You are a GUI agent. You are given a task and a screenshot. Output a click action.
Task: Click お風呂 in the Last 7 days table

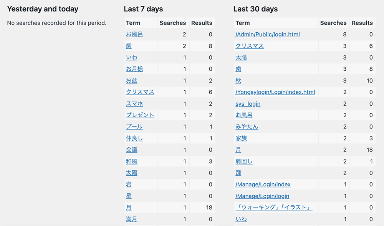click(x=134, y=35)
